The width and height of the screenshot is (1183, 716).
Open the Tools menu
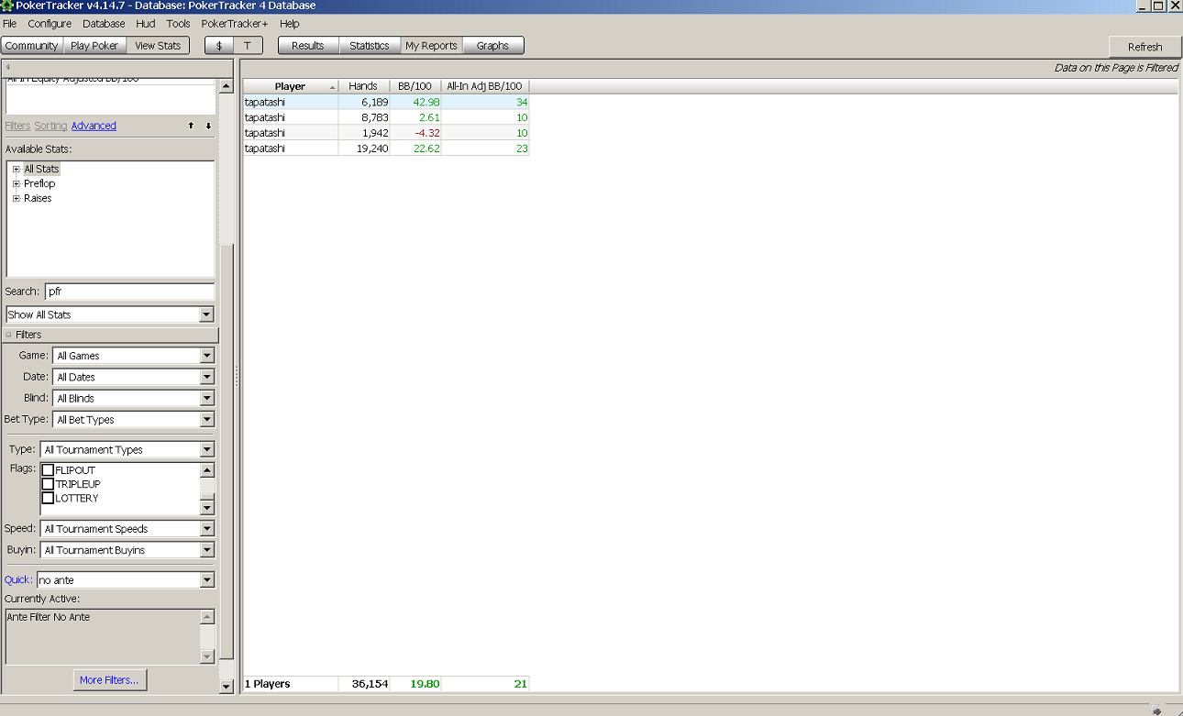pos(179,24)
